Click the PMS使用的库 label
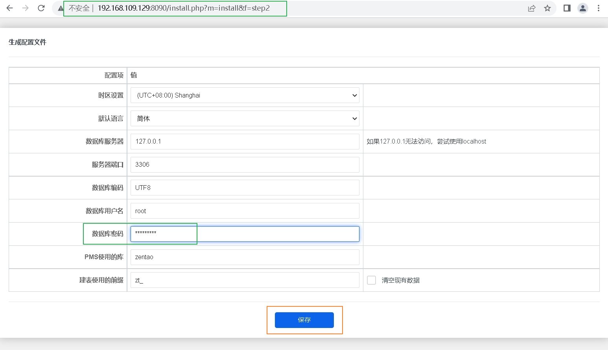Viewport: 608px width, 350px height. pyautogui.click(x=104, y=257)
